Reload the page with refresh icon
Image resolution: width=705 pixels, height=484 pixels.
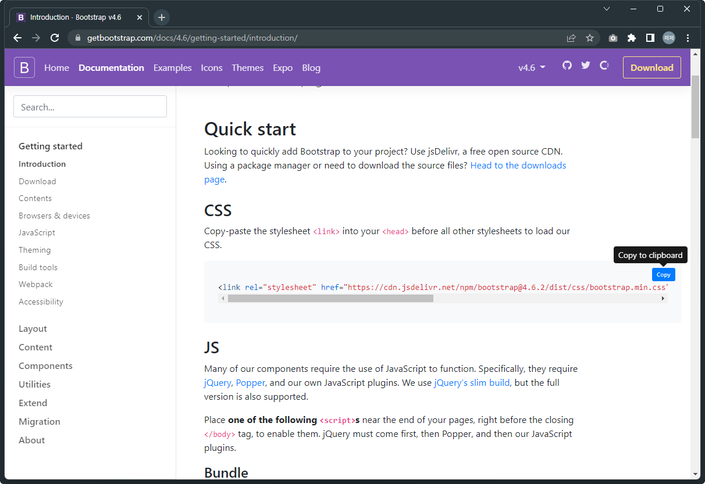tap(55, 38)
